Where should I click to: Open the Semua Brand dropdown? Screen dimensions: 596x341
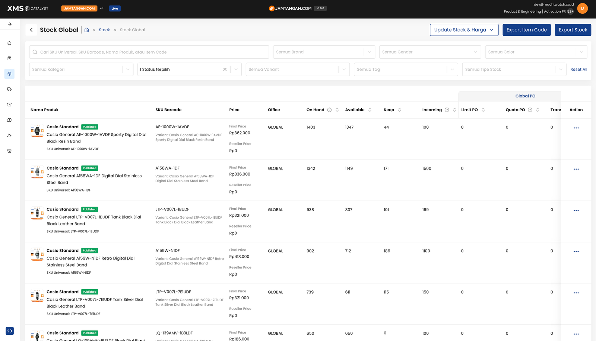[x=324, y=52]
